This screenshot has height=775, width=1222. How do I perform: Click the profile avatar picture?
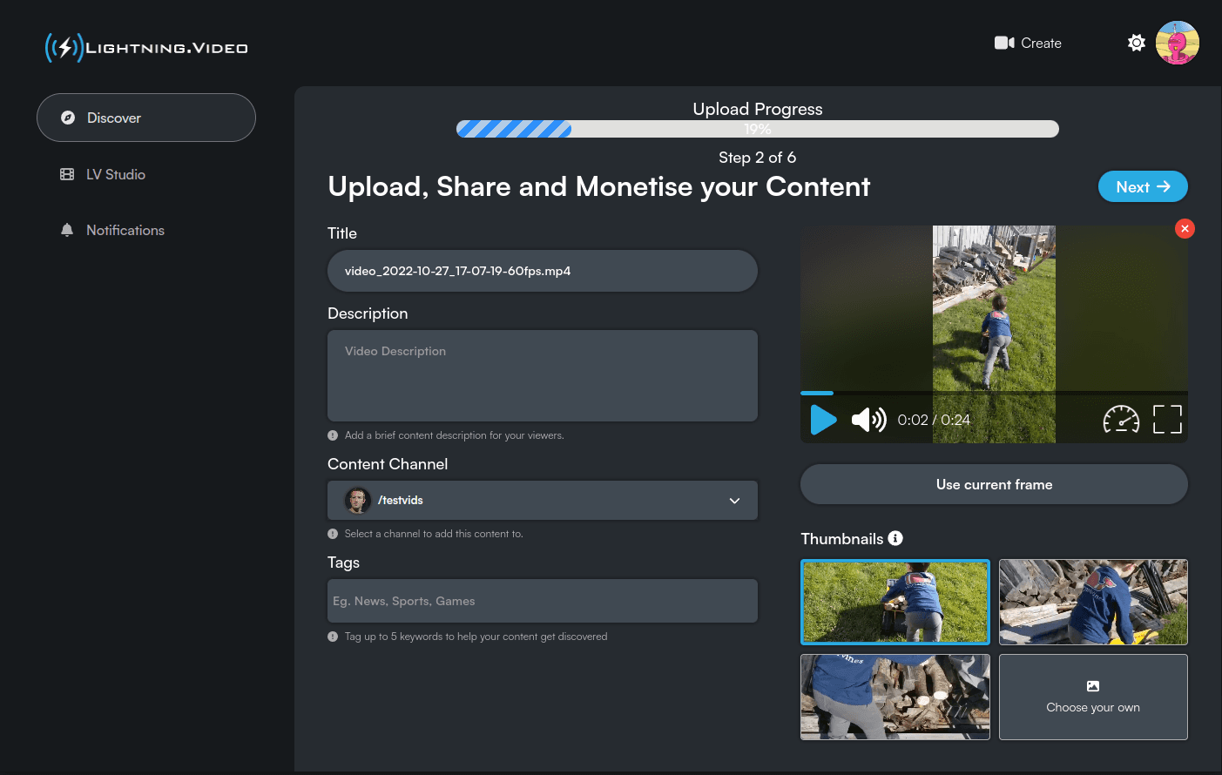click(x=1177, y=42)
